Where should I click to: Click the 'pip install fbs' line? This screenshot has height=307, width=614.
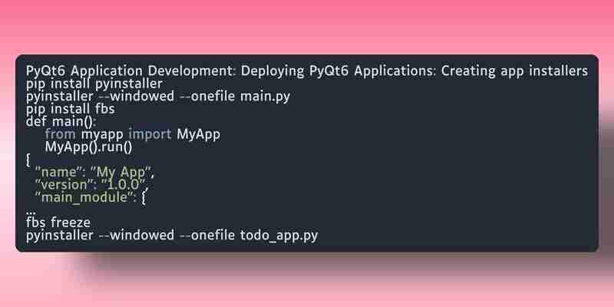click(71, 109)
